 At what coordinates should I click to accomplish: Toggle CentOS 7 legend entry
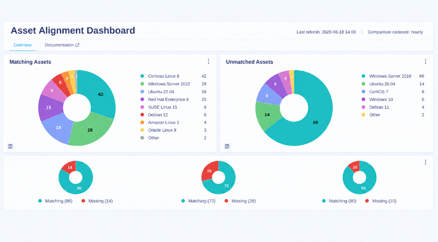pyautogui.click(x=393, y=92)
